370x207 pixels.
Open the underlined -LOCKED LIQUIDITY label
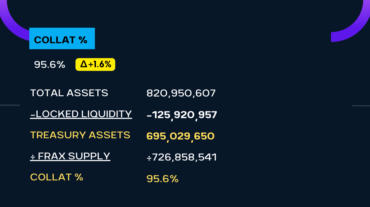[81, 114]
